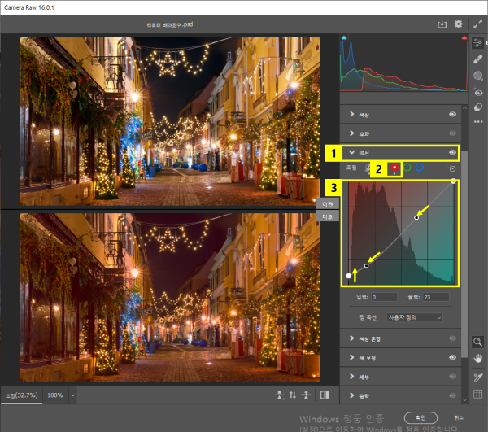Select the green channel curve
Viewport: 488px width, 432px height.
(407, 168)
